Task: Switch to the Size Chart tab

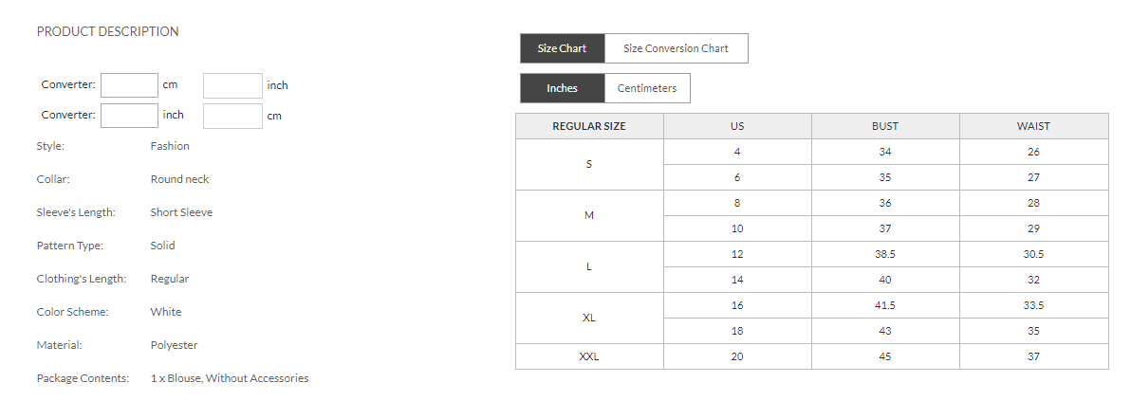Action: (562, 48)
